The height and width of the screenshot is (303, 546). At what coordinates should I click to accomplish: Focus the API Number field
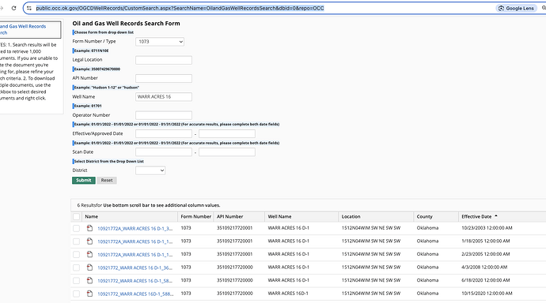click(164, 78)
